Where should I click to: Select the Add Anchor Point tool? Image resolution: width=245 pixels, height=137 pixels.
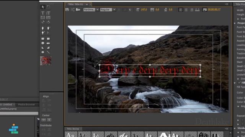[43, 33]
